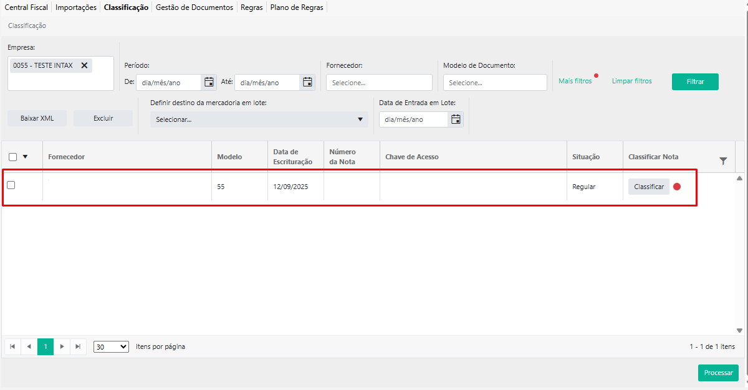Image resolution: width=748 pixels, height=390 pixels.
Task: Go to the next results page
Action: coord(62,346)
